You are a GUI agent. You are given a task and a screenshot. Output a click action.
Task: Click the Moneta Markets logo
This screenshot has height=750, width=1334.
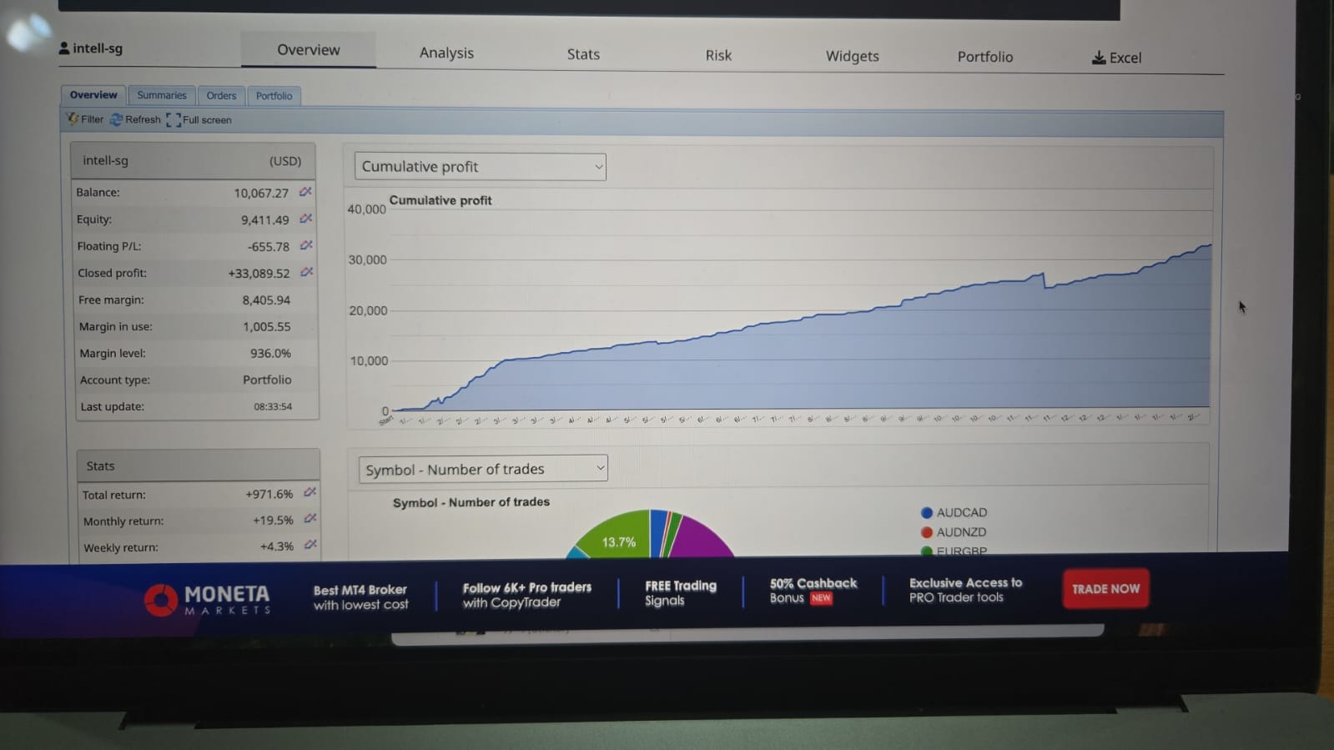pyautogui.click(x=207, y=599)
